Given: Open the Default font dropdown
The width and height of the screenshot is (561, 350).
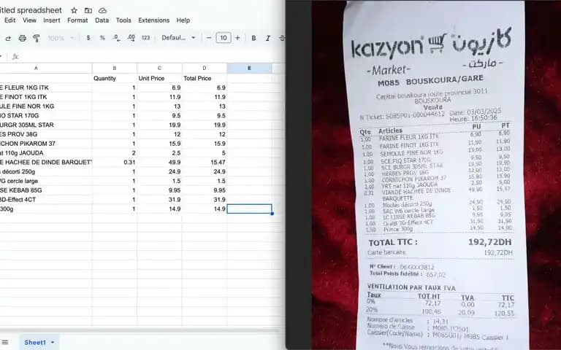Looking at the screenshot, I should [178, 38].
